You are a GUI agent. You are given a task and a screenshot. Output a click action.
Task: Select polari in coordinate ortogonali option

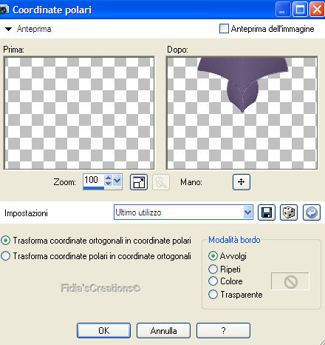point(6,256)
